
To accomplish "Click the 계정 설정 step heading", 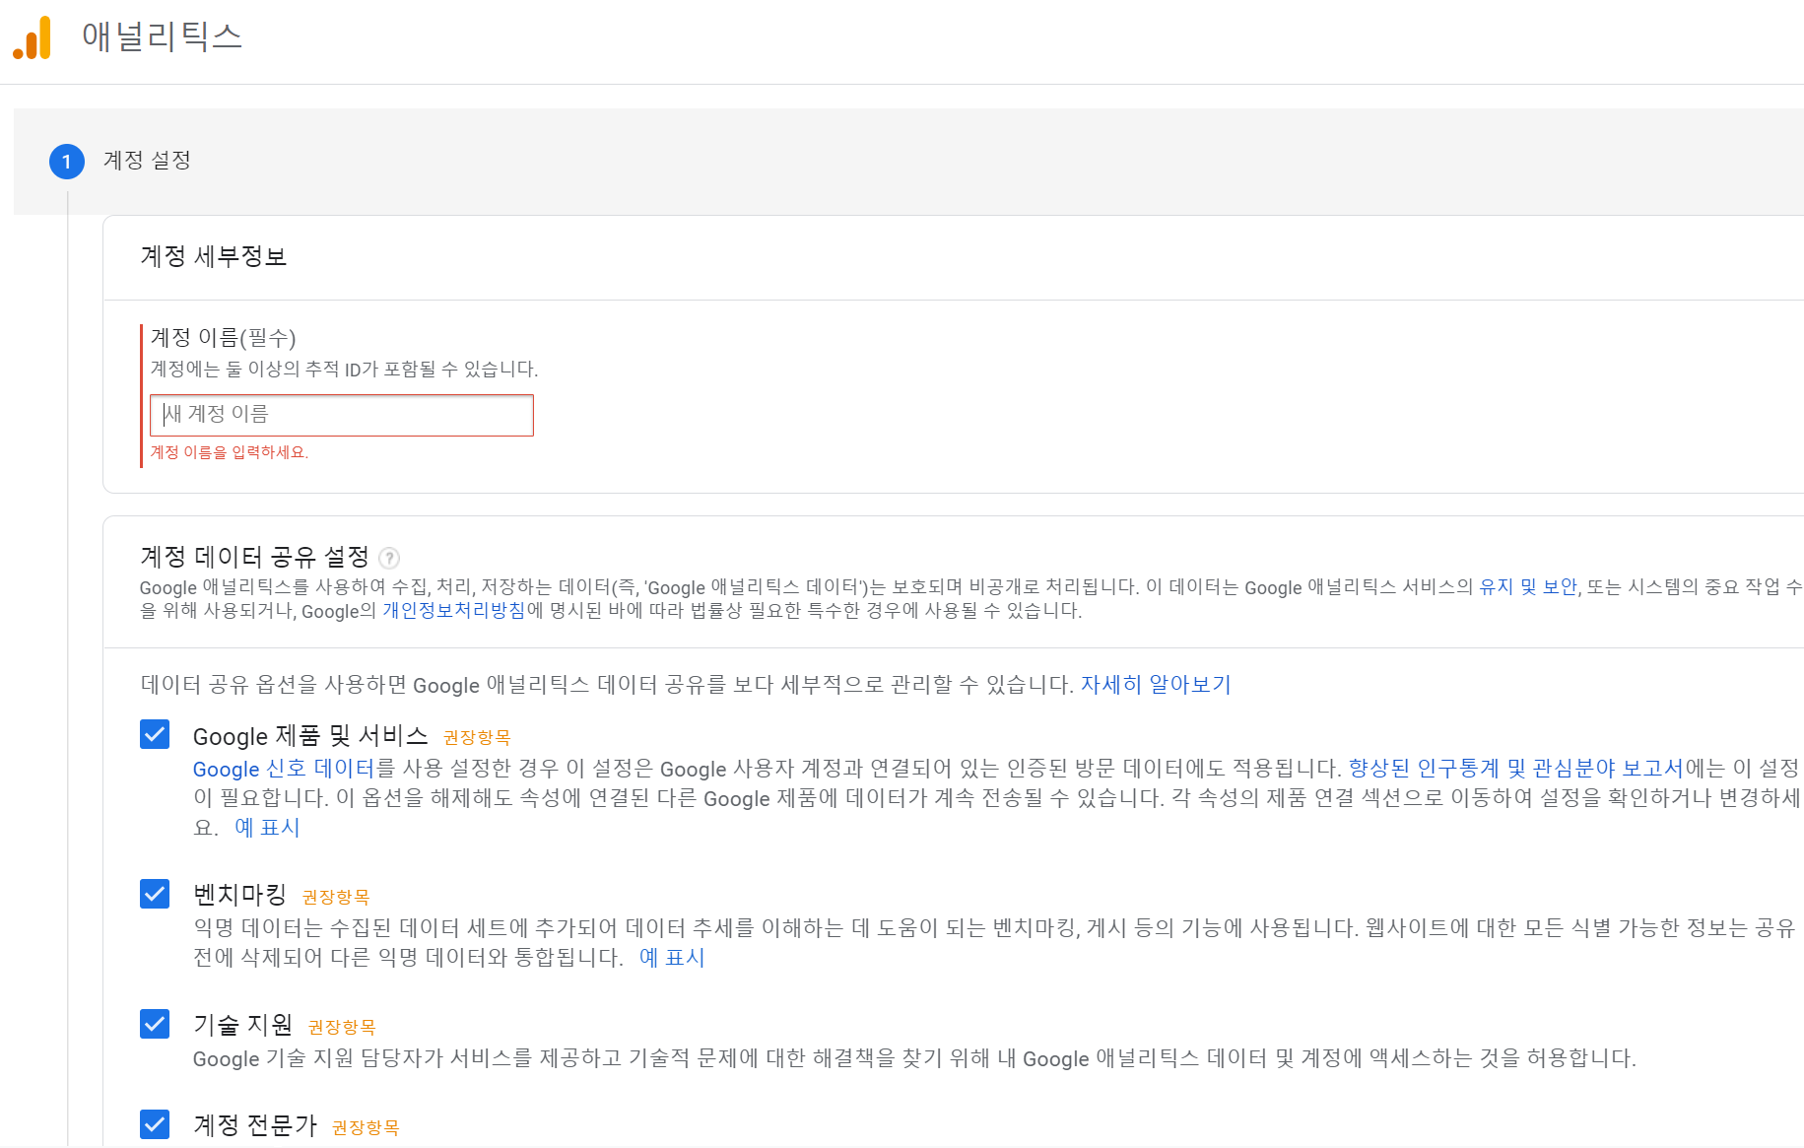I will pyautogui.click(x=147, y=161).
